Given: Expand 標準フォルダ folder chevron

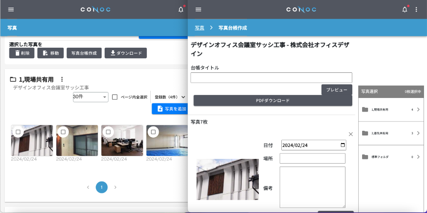Looking at the screenshot, I should pos(418,157).
